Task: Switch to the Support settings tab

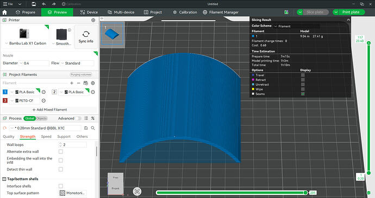Action: point(64,136)
